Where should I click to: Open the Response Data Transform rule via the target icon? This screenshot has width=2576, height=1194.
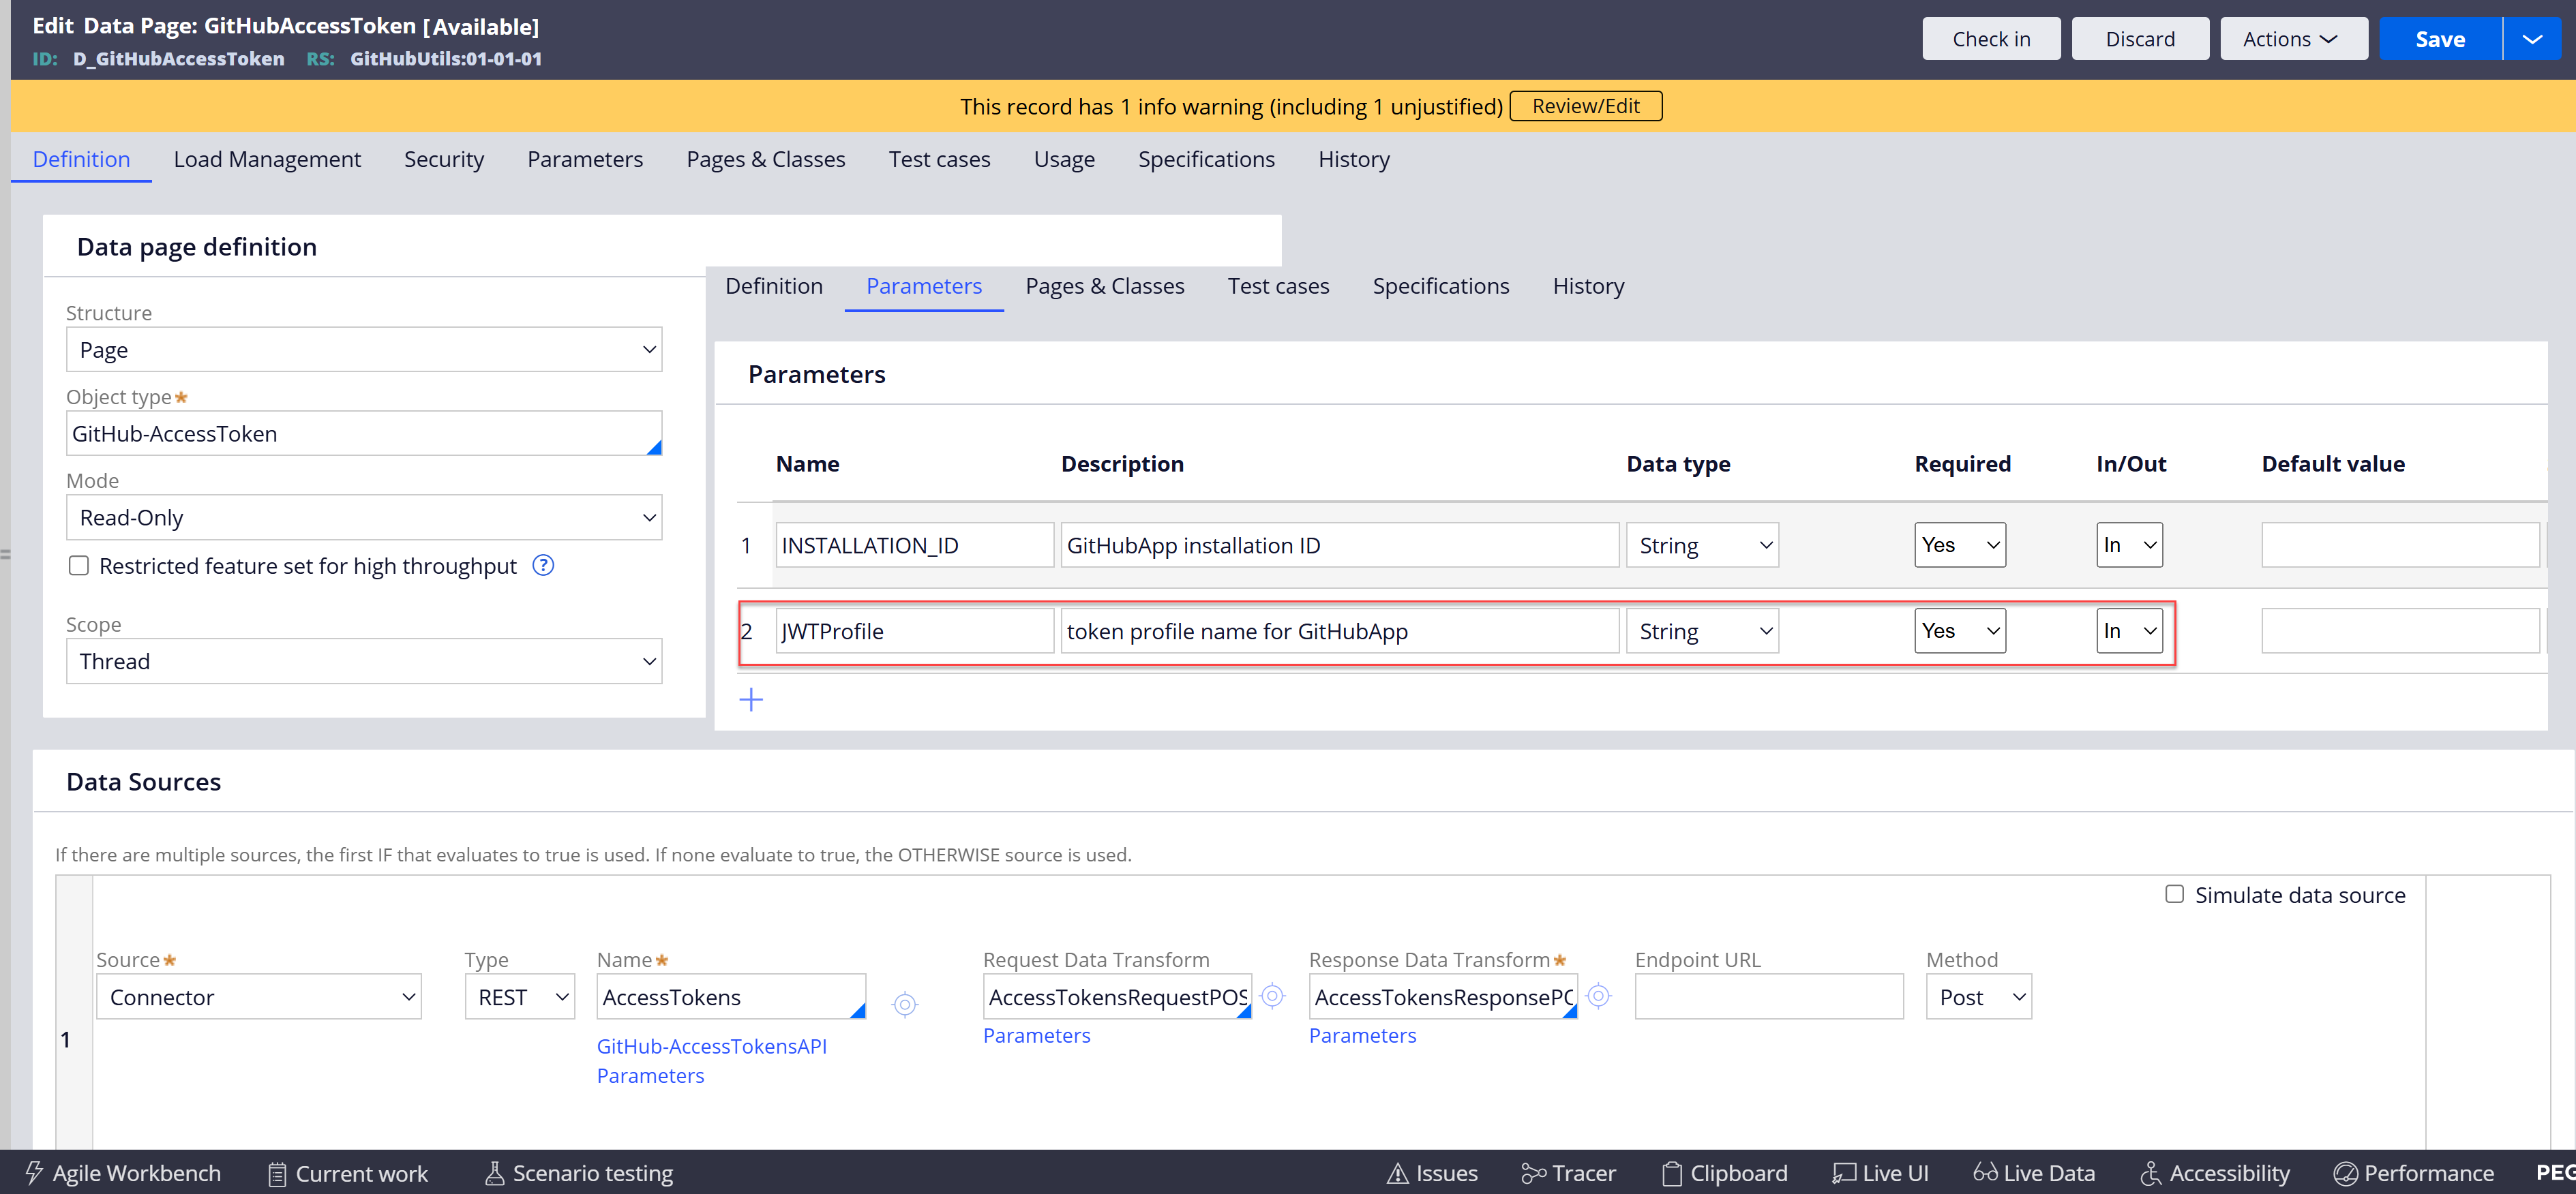[x=1598, y=996]
